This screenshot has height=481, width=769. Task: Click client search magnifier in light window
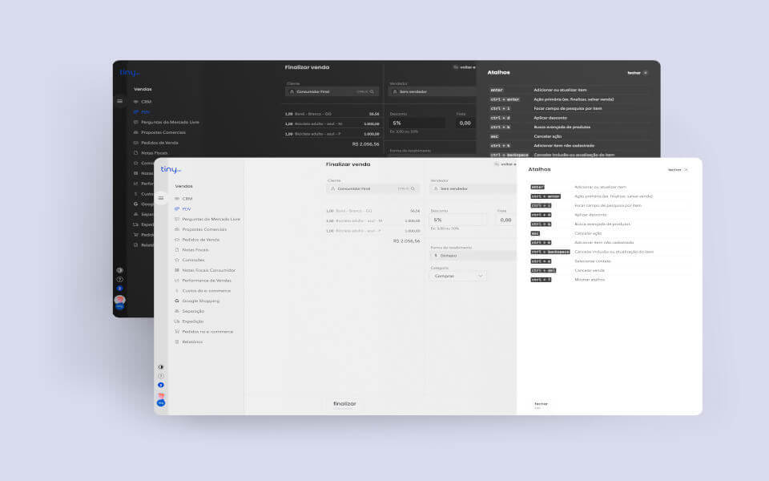tap(413, 189)
